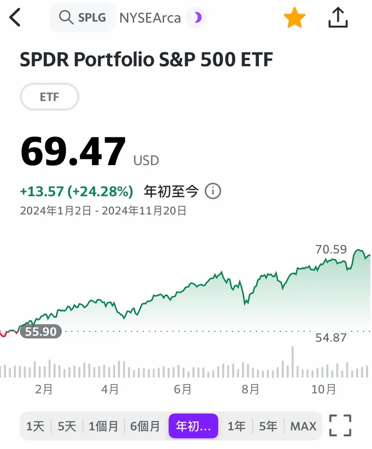Tap the back arrow to go back
372x449 pixels.
click(15, 17)
